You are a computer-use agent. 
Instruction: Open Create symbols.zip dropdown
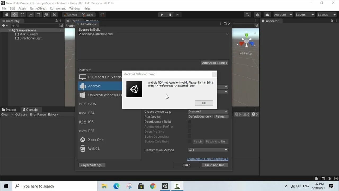click(x=208, y=111)
